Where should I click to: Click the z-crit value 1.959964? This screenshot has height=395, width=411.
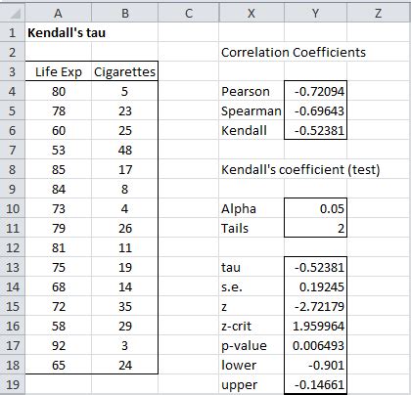[x=315, y=326]
